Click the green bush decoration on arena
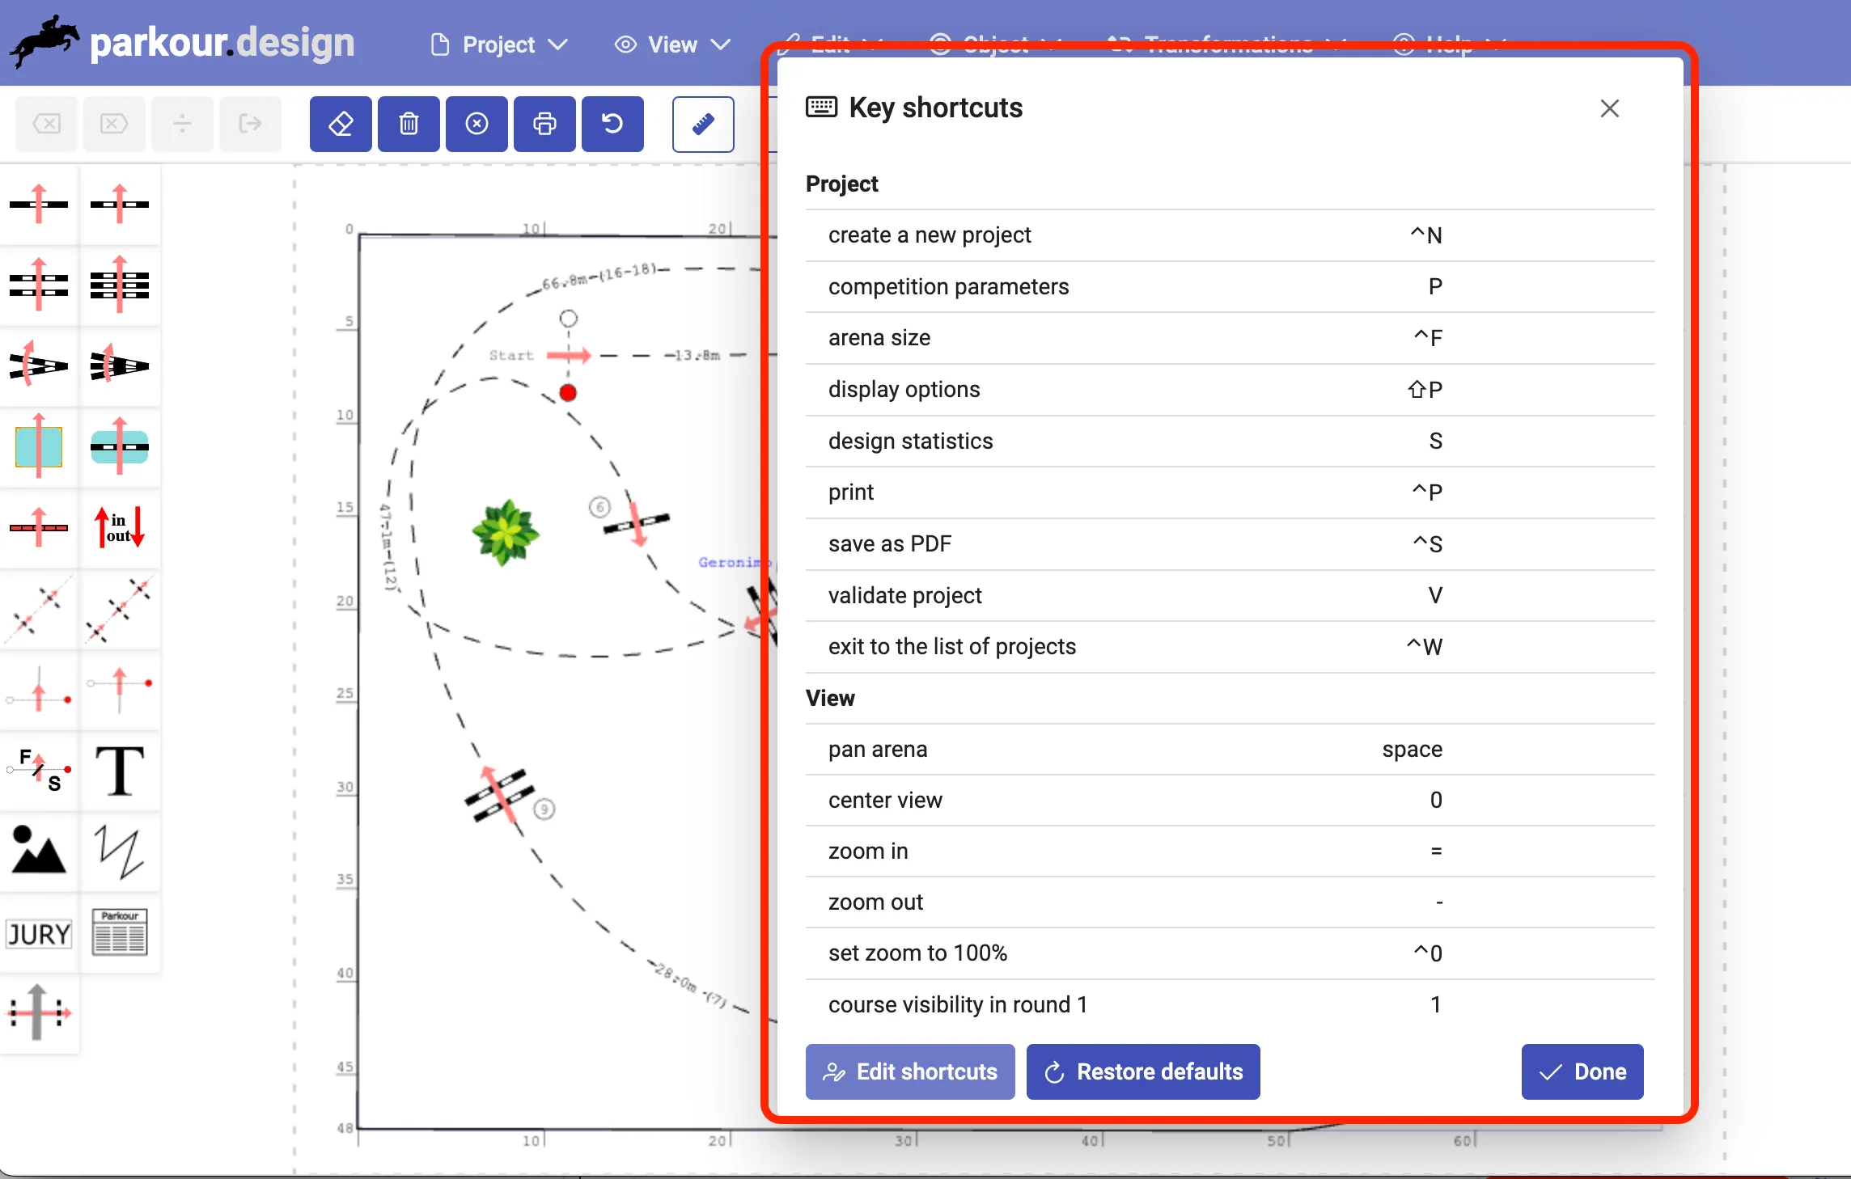Screen dimensions: 1851x1179 [x=506, y=532]
